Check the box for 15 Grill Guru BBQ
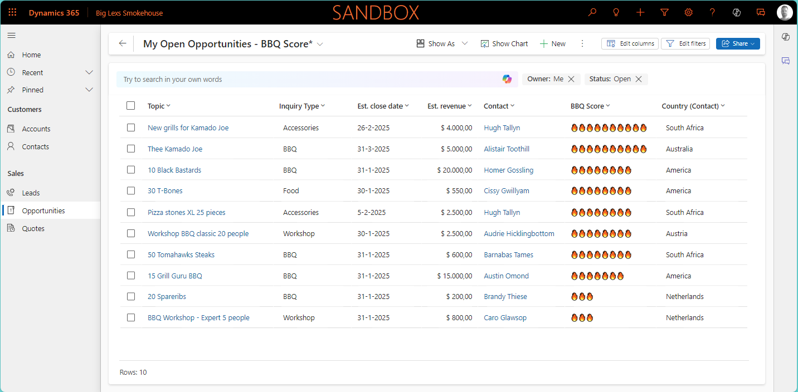Viewport: 798px width, 392px height. coord(131,276)
